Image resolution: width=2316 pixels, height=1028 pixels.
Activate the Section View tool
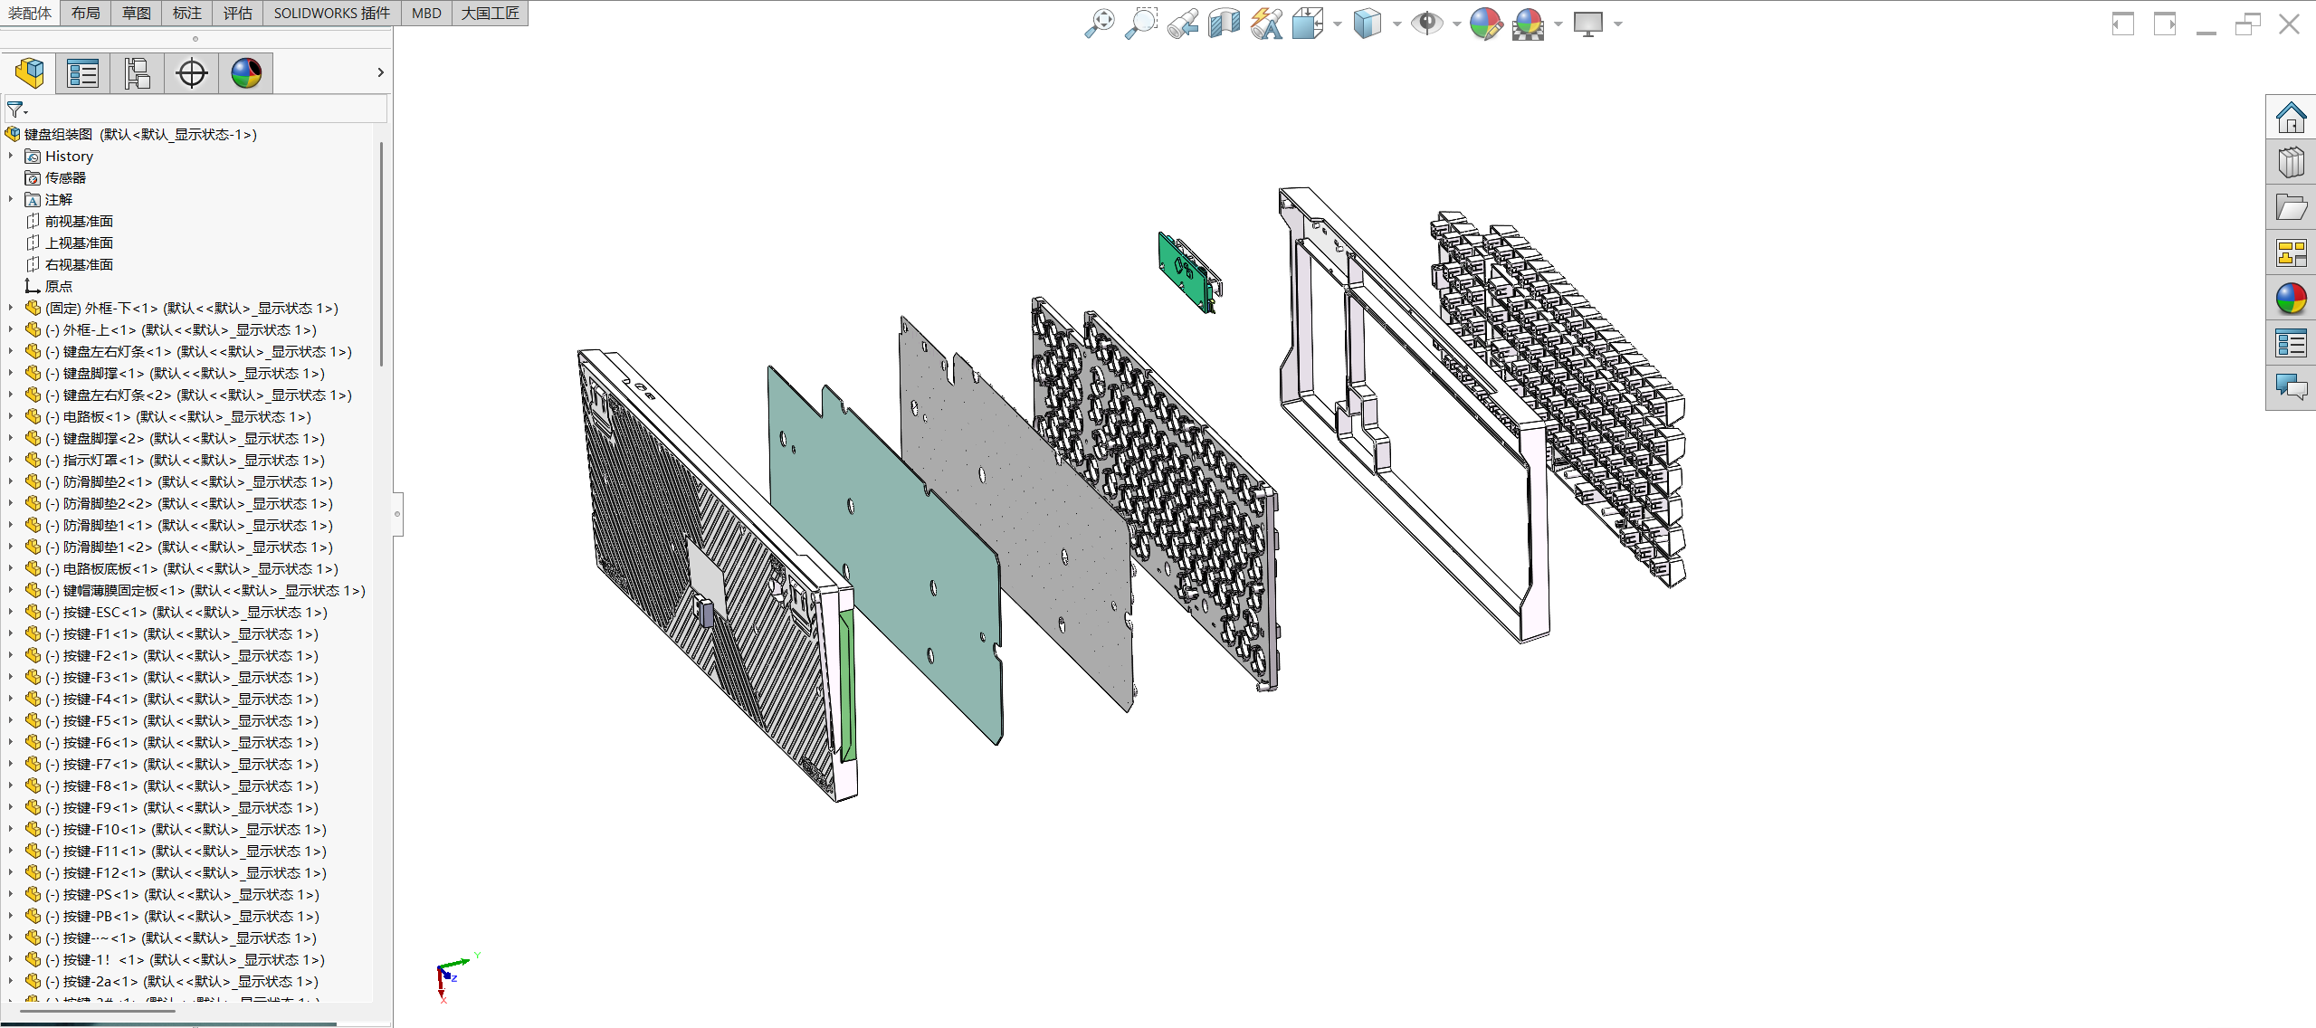click(1224, 24)
